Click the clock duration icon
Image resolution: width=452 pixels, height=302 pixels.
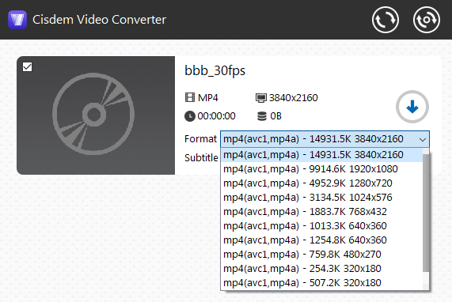point(190,116)
